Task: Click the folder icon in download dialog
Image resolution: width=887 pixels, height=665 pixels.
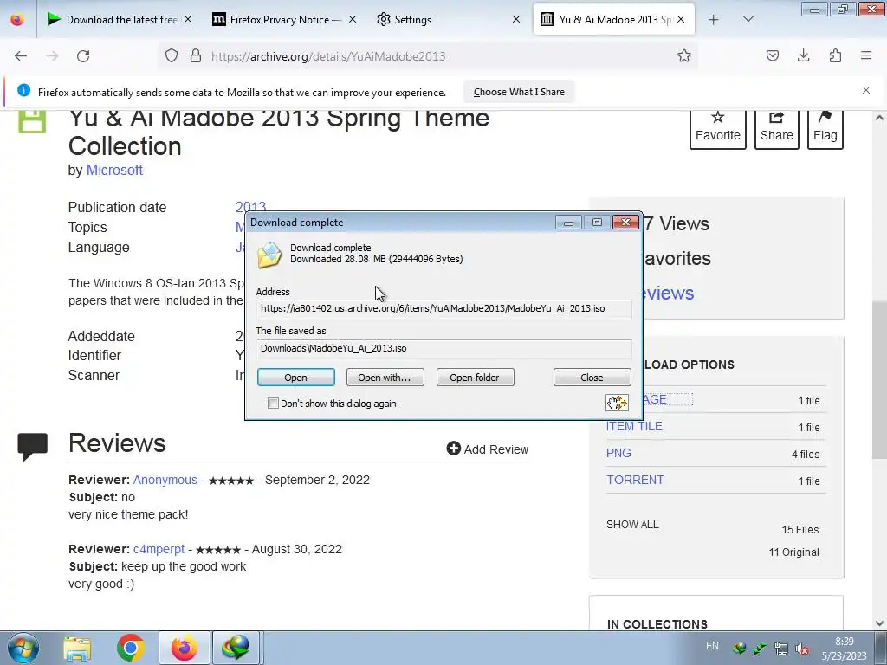Action: click(x=269, y=255)
